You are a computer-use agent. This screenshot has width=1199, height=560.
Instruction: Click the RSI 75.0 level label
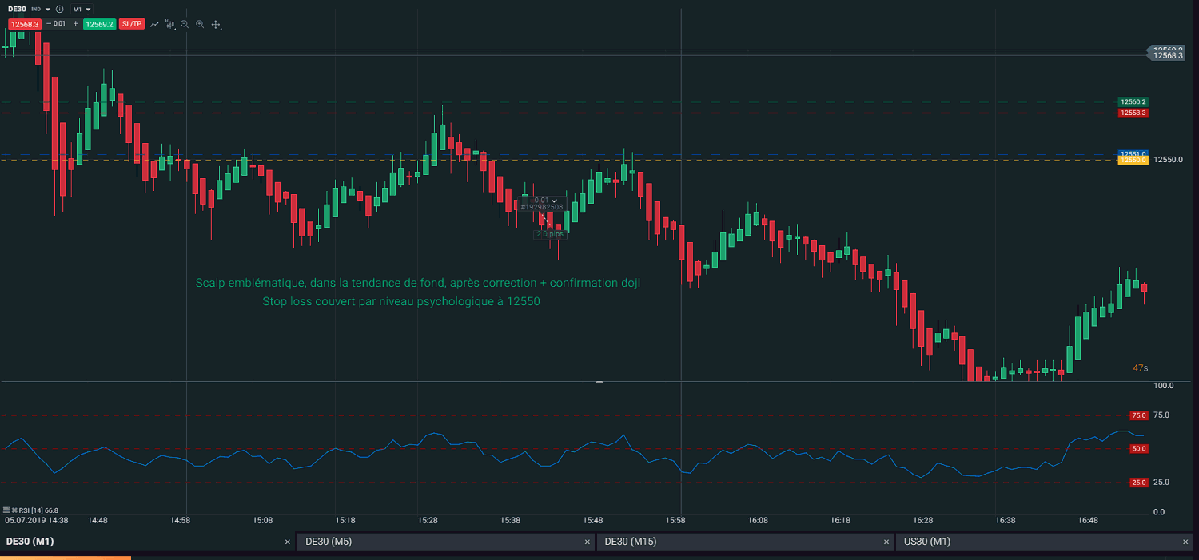point(1139,415)
